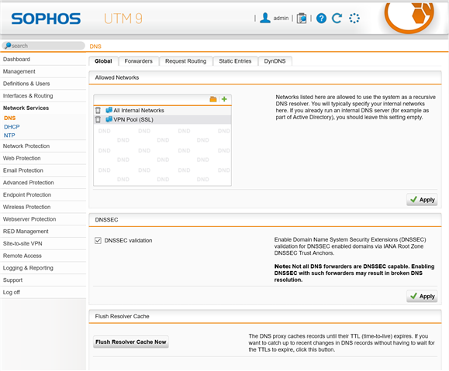
Task: Expand the Network Protection menu section
Action: coord(26,146)
